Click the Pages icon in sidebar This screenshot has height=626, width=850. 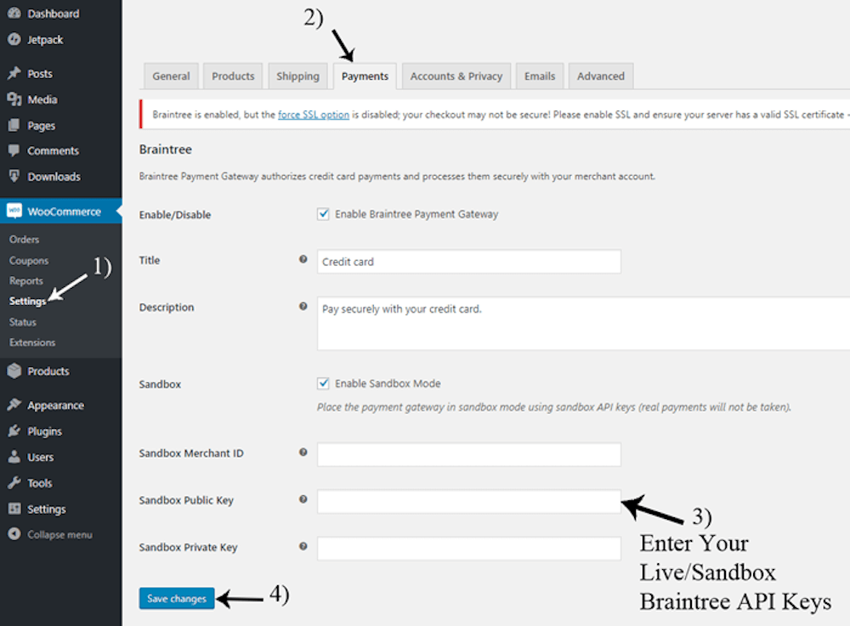click(14, 125)
